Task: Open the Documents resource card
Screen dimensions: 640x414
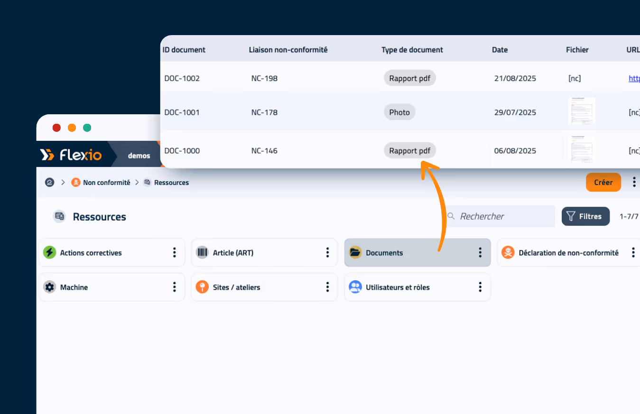Action: click(417, 252)
